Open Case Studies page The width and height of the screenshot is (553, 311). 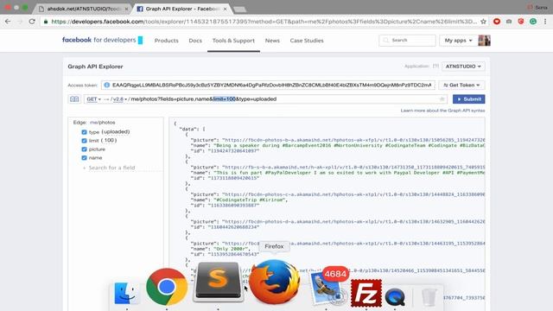click(x=307, y=41)
